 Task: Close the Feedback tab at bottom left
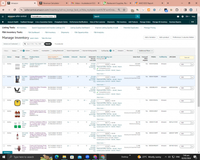pyautogui.click(x=11, y=152)
